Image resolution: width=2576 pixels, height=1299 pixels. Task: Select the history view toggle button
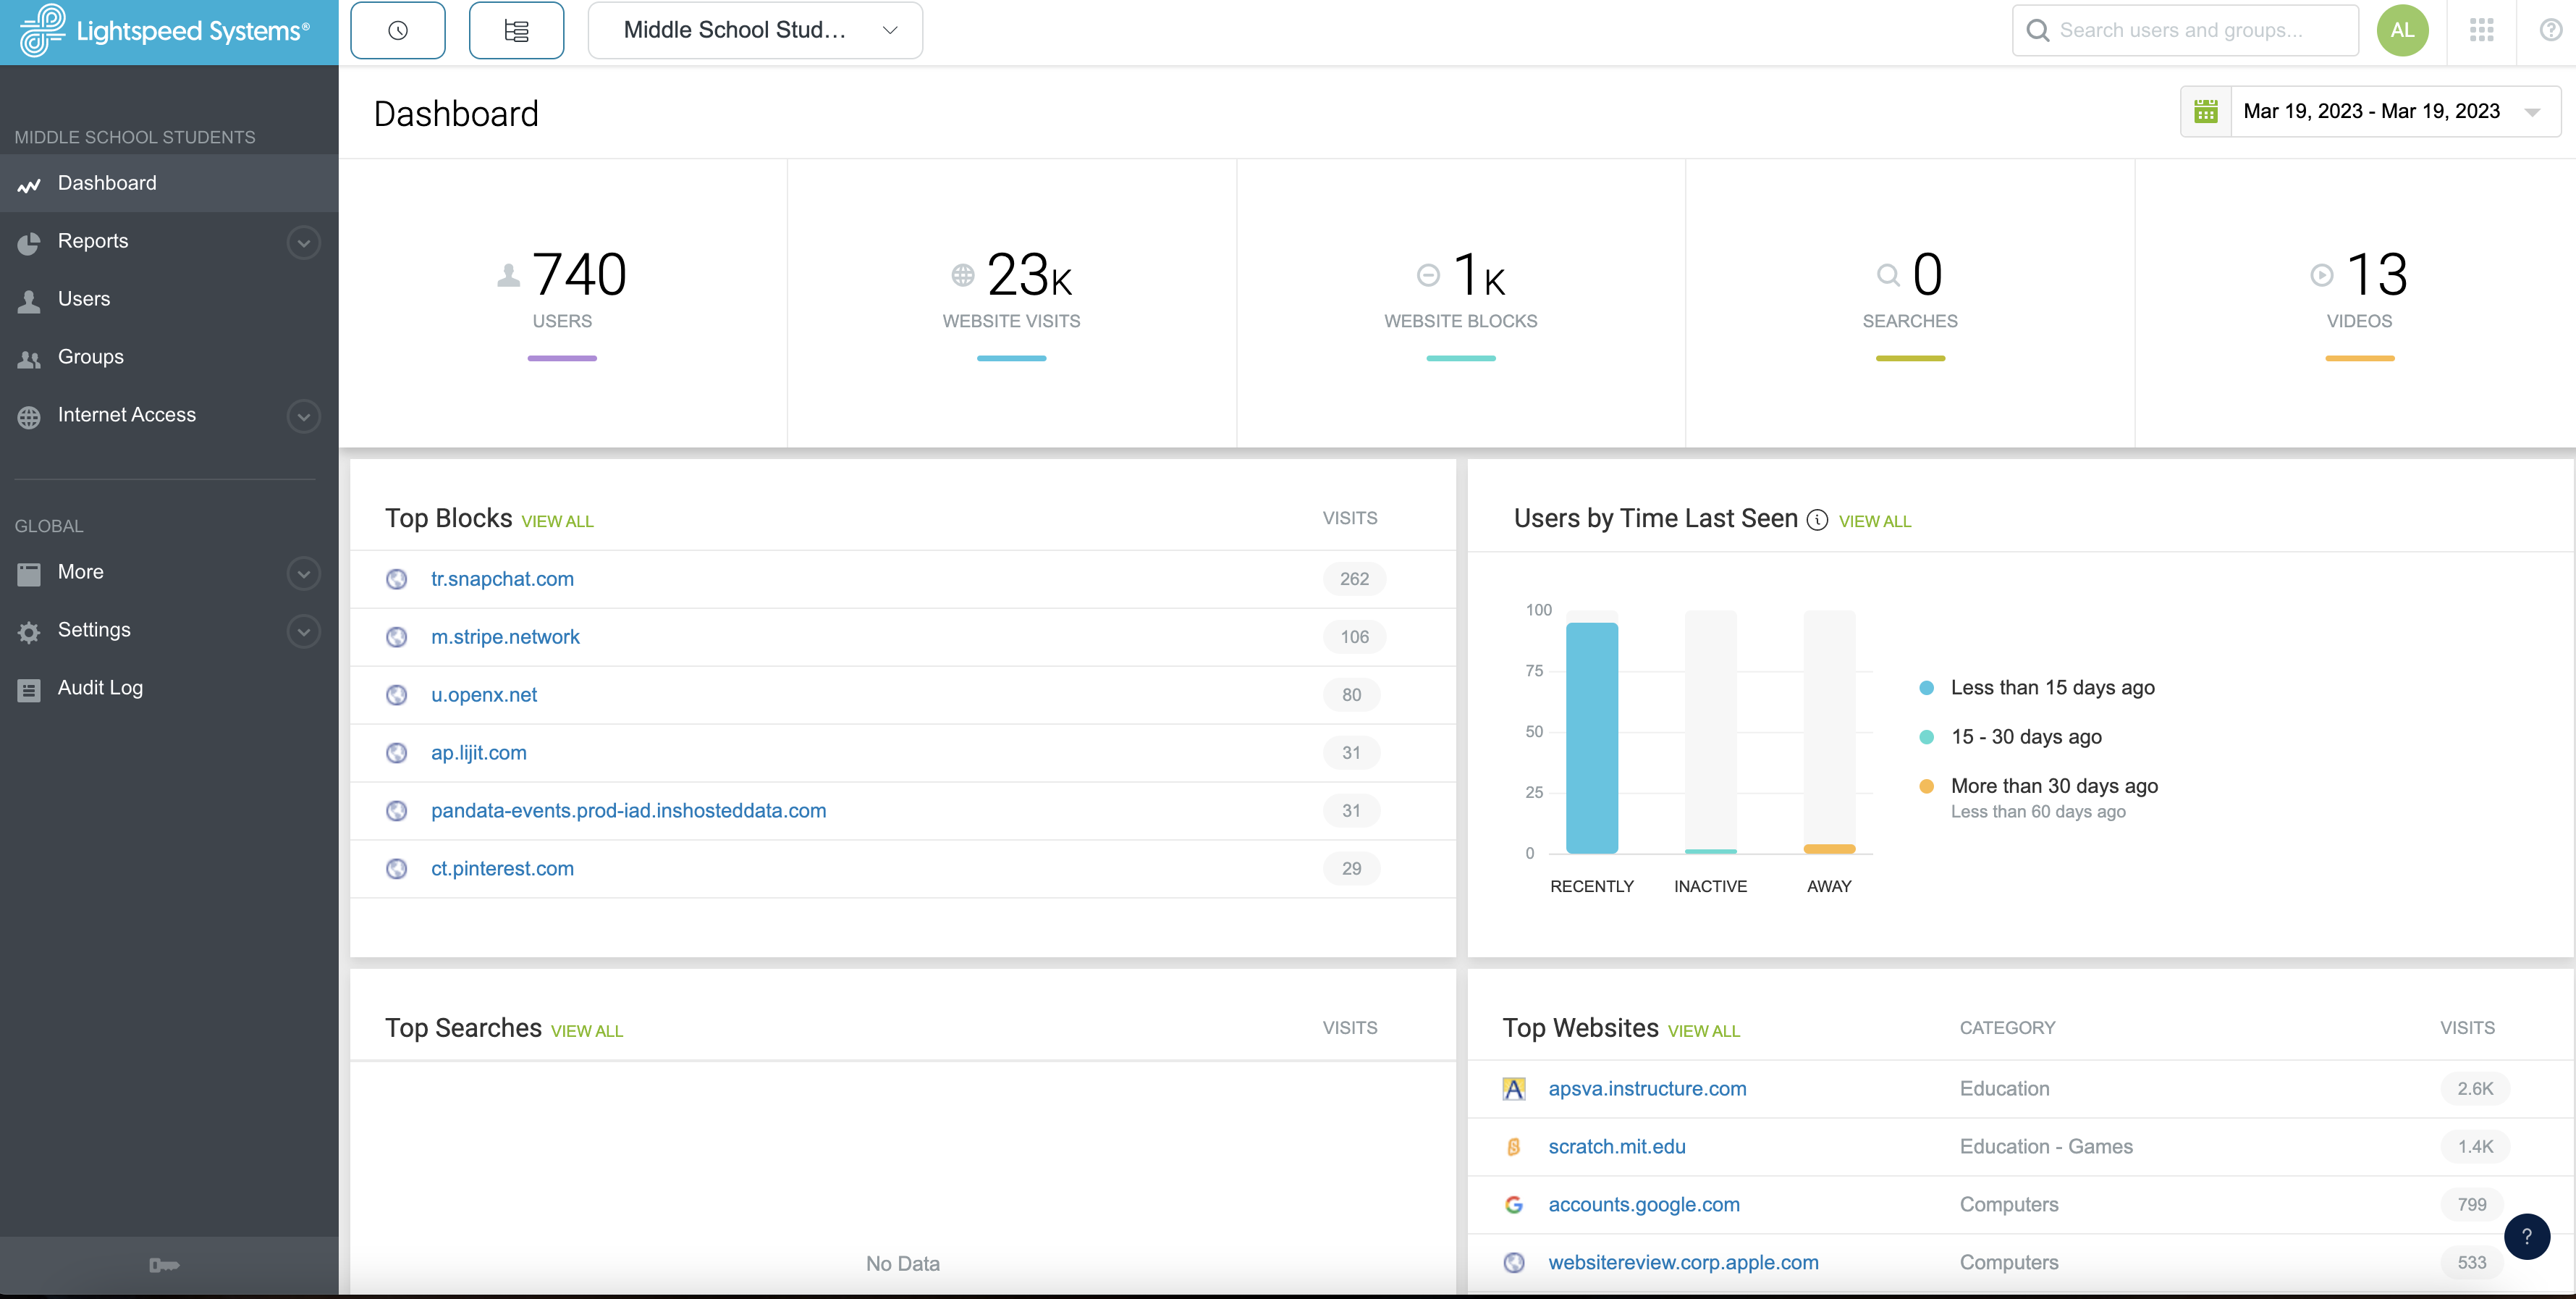[x=396, y=30]
